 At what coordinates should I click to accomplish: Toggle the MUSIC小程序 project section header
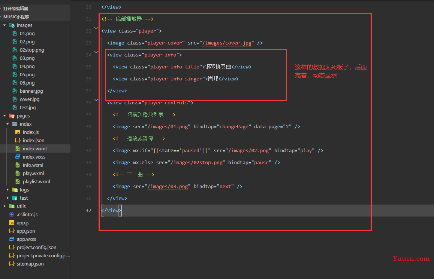[35, 17]
